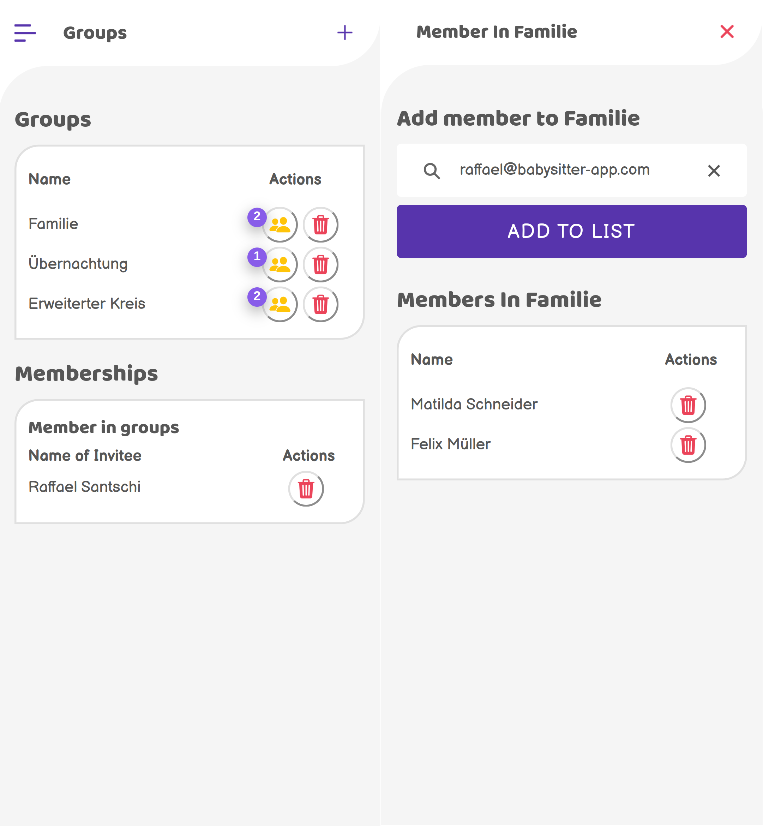Select the Familie group name

tap(53, 224)
